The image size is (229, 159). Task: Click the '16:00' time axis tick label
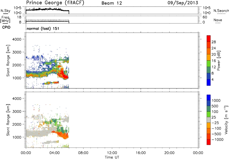coord(141,153)
